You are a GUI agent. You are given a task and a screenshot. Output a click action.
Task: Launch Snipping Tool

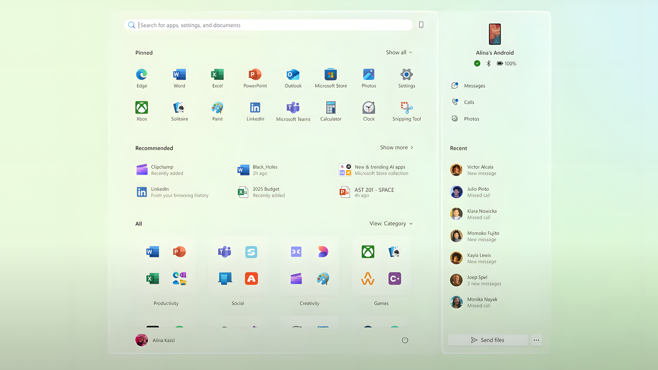tap(406, 111)
